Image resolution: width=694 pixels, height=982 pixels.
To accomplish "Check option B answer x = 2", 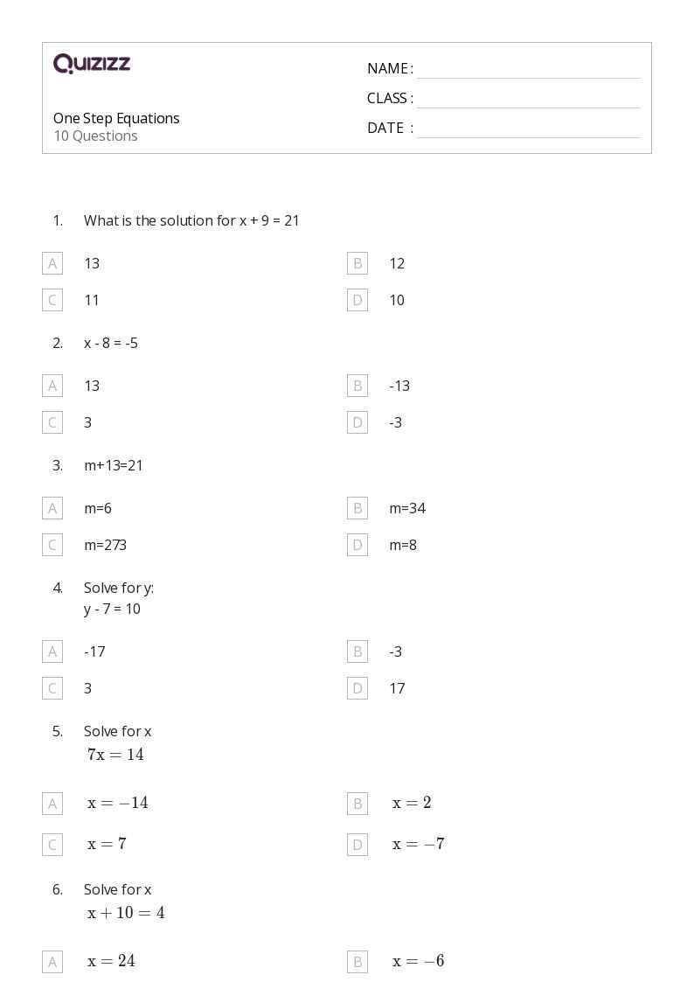I will 357,803.
